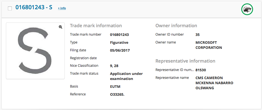Tick the checkbox beside 016801243 - S

point(10,9)
